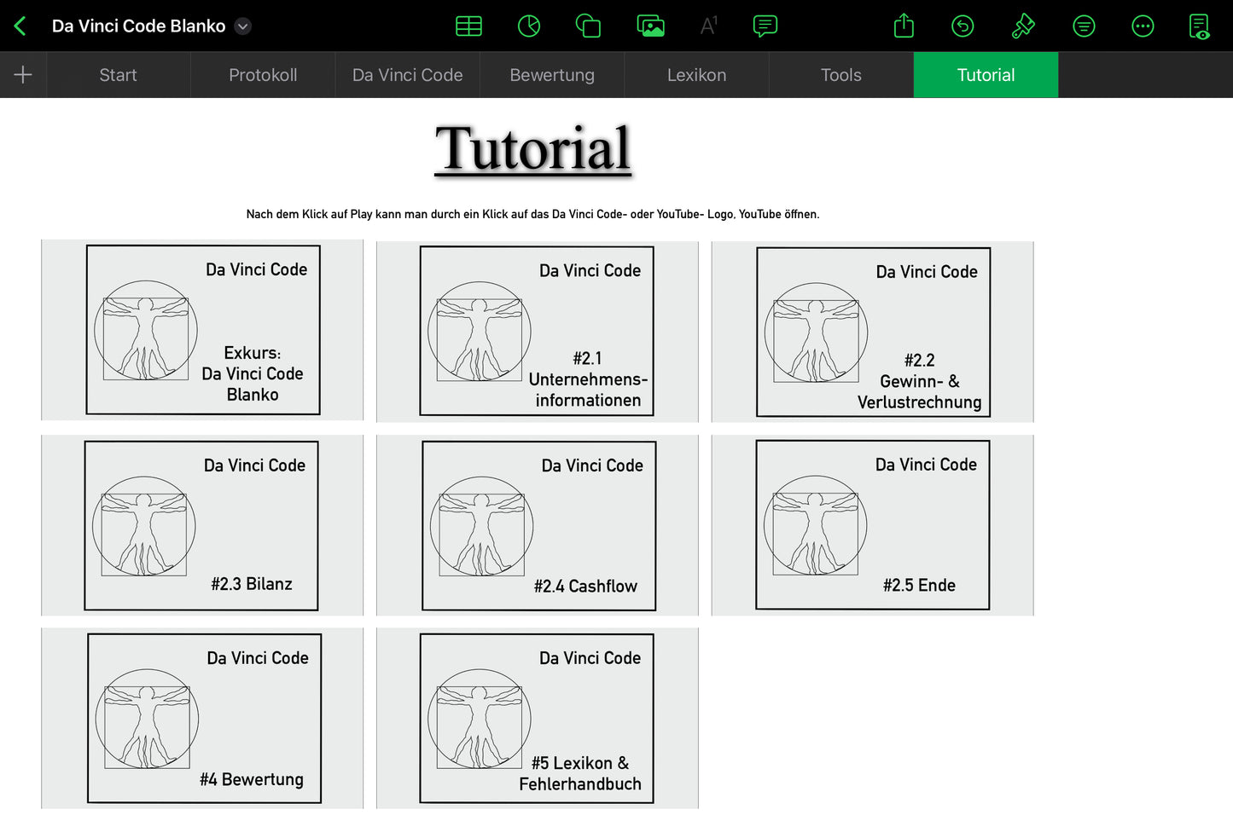The image size is (1233, 815).
Task: Open the #4 Bewertung video thumbnail
Action: coord(202,719)
